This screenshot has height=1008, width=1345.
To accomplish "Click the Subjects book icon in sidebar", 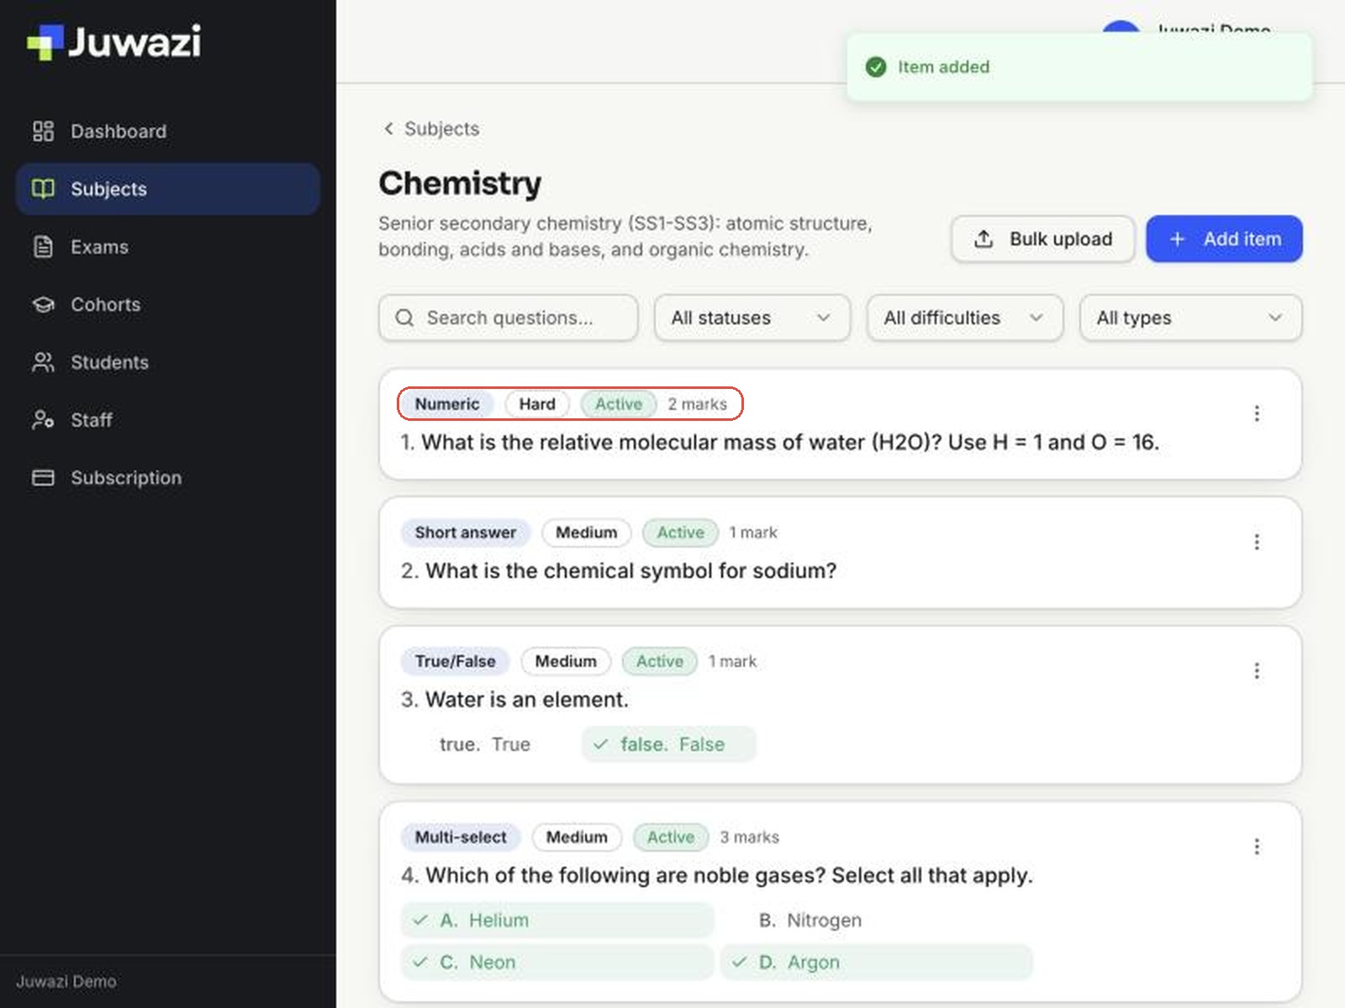I will pos(43,189).
